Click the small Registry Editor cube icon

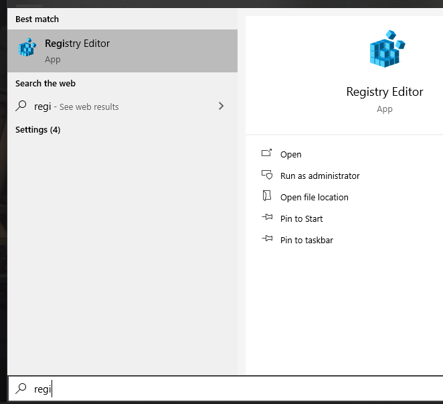27,48
